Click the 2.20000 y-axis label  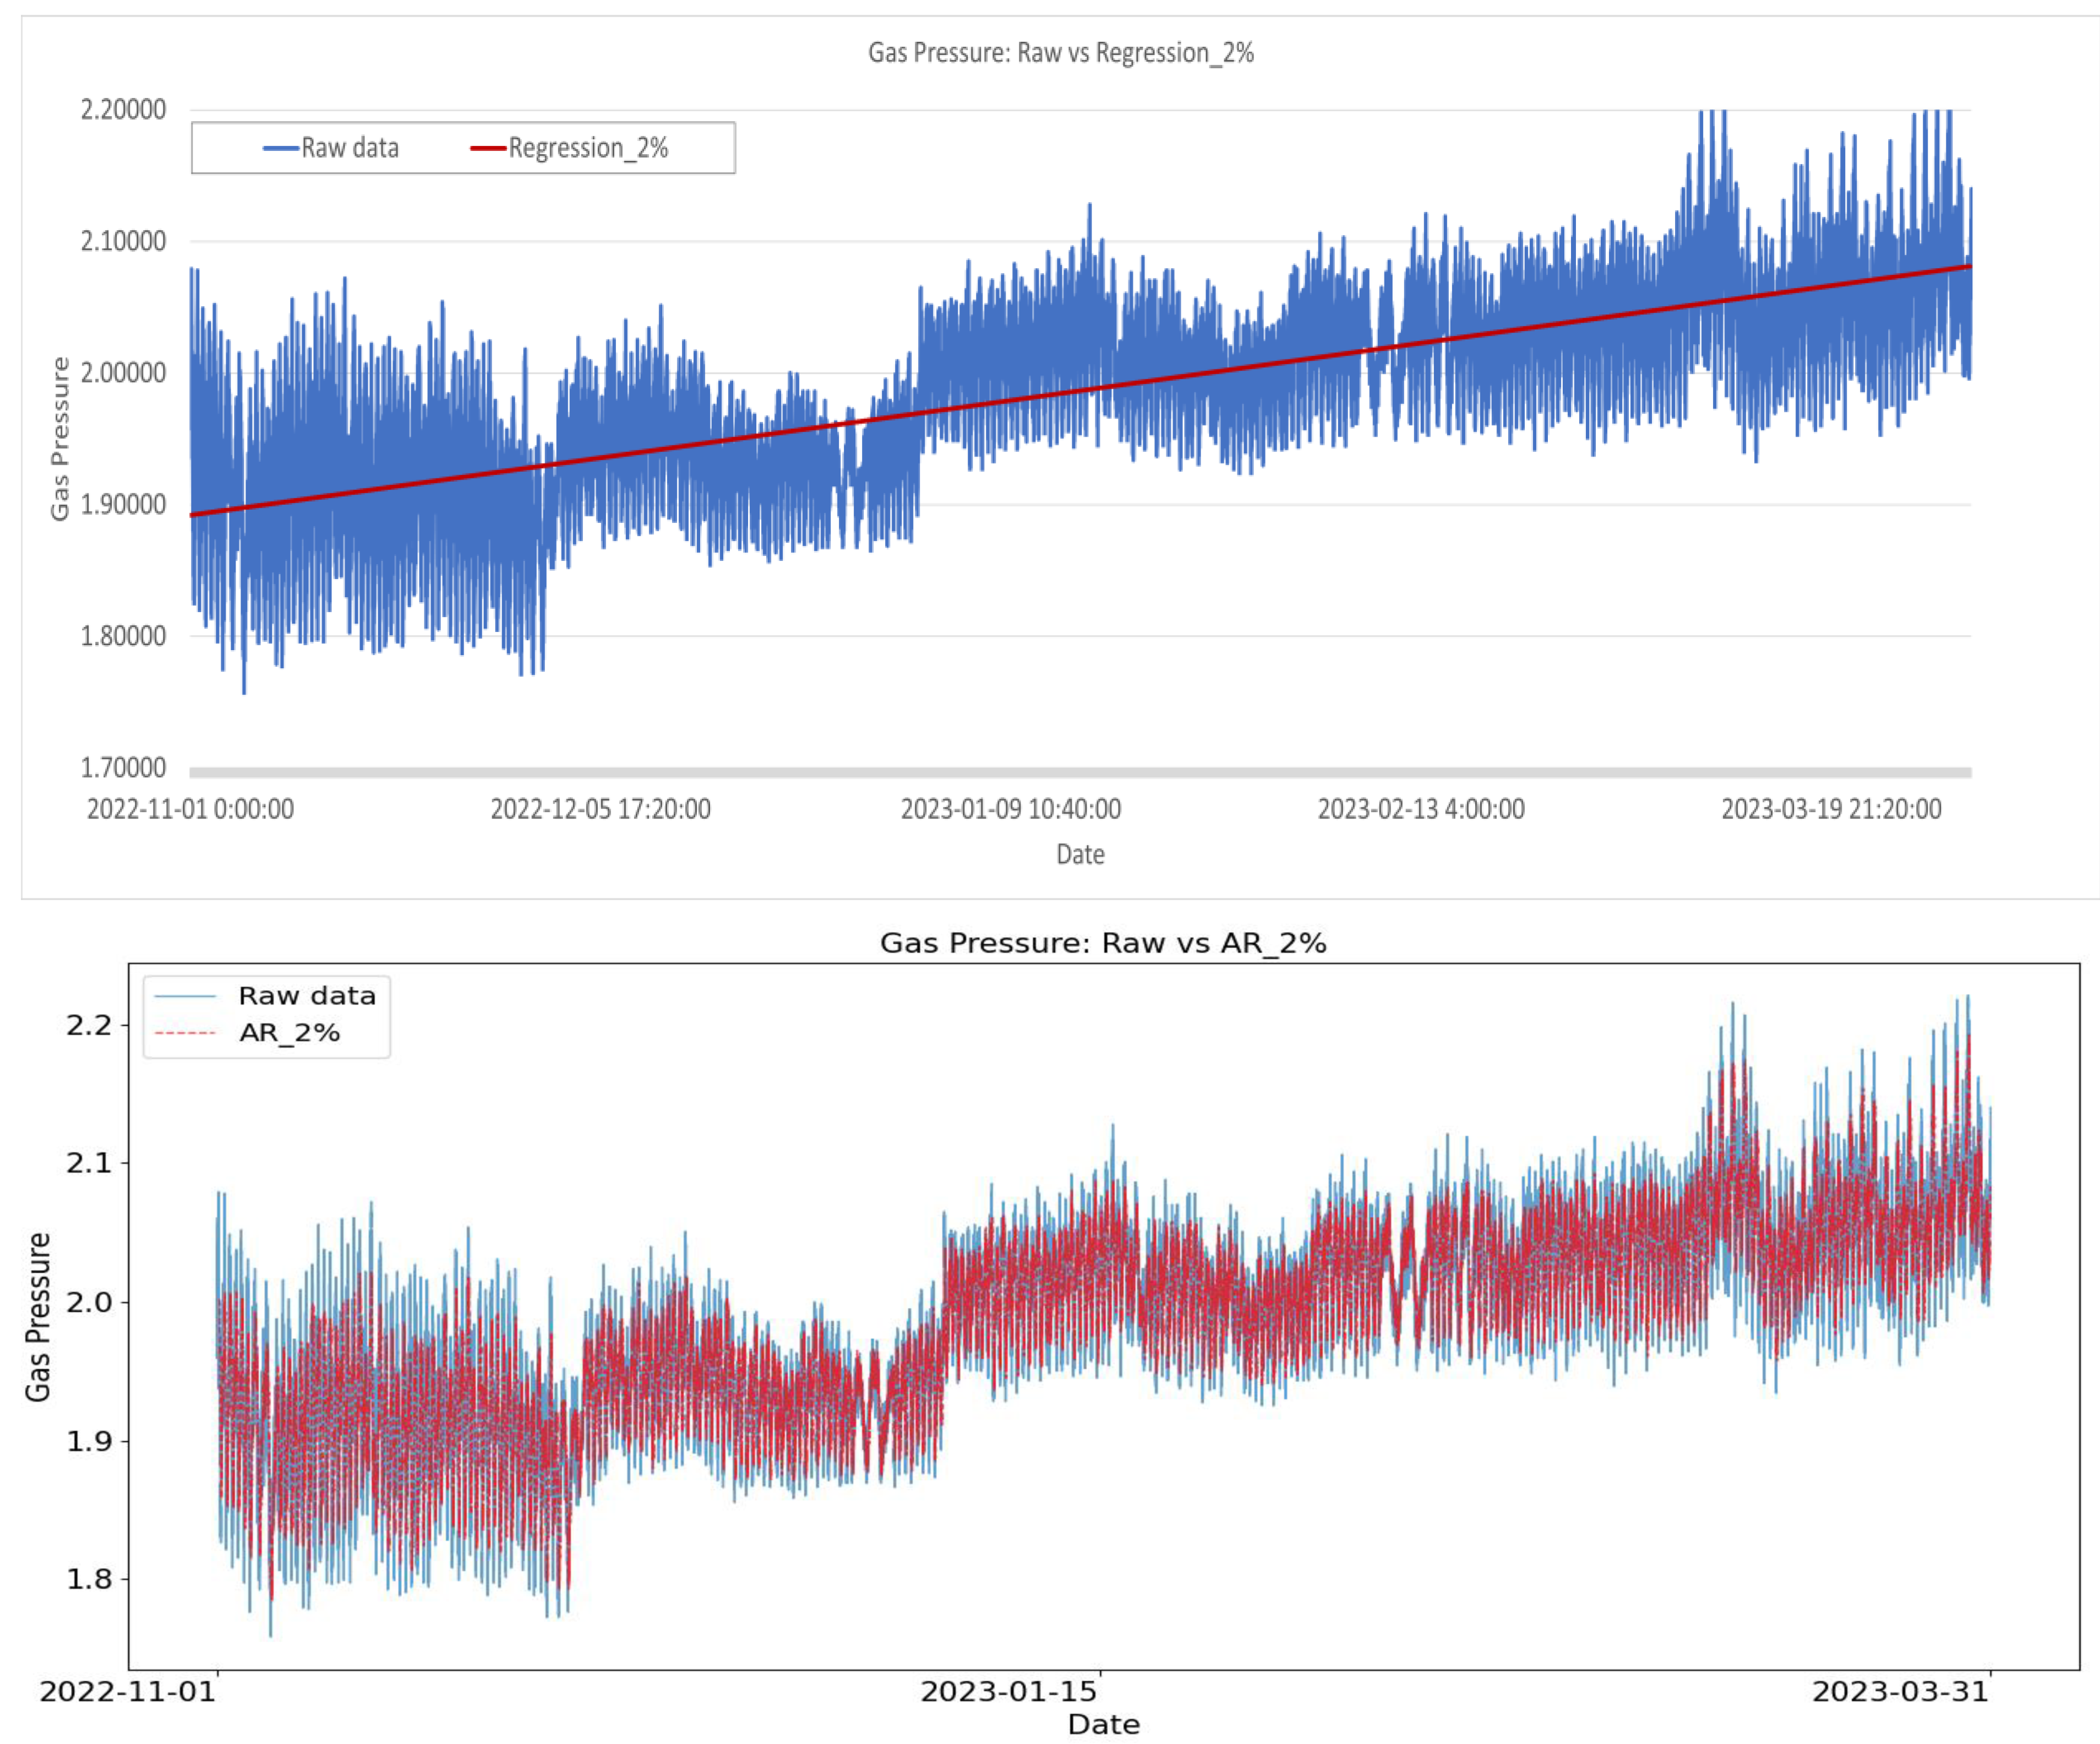click(x=123, y=109)
